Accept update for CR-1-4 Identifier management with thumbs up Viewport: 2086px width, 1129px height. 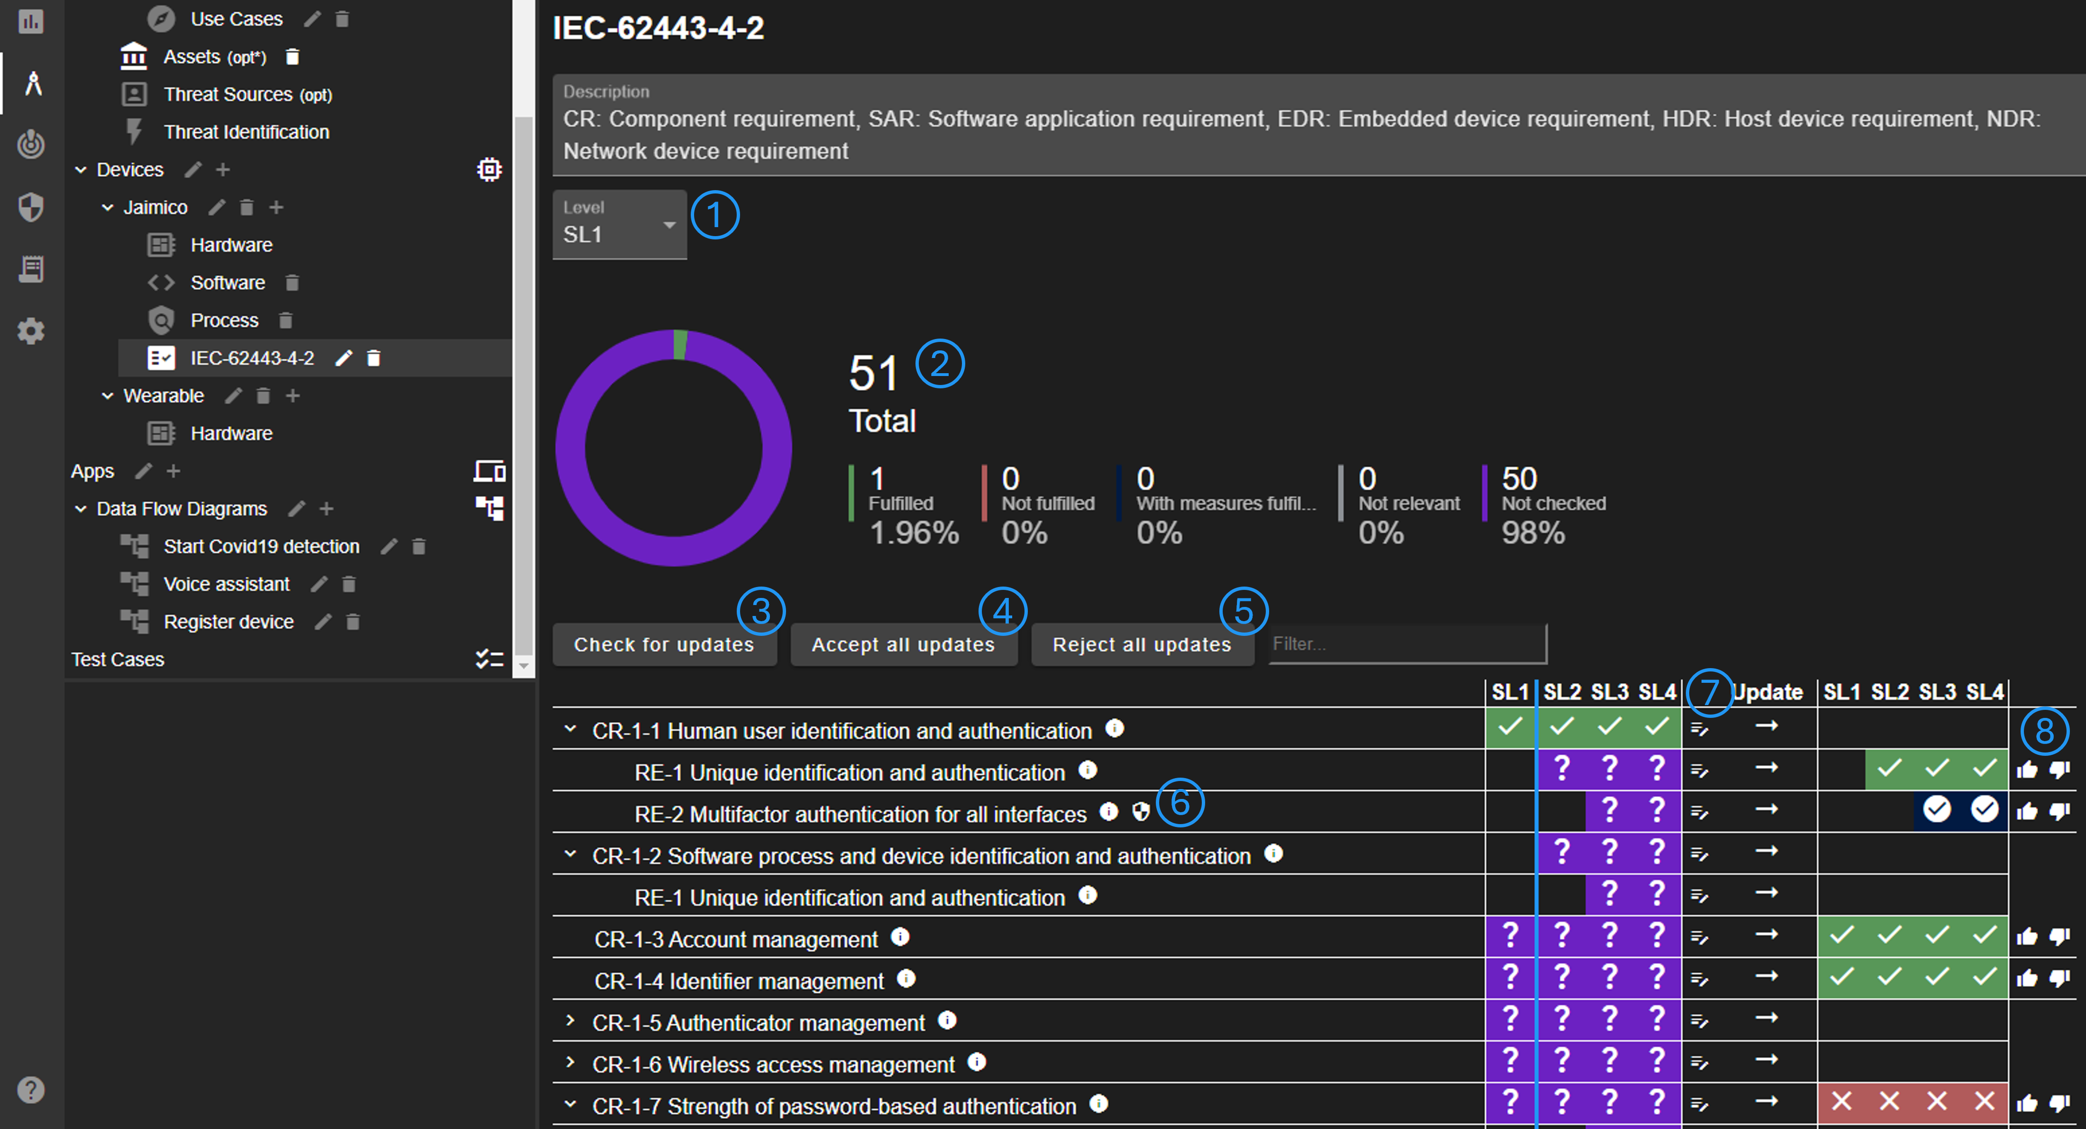click(x=2028, y=978)
